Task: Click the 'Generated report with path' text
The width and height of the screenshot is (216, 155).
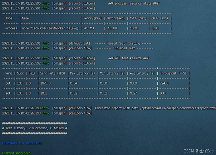Action: point(117,108)
